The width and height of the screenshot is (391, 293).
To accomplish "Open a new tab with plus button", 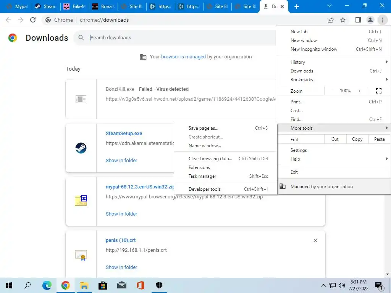I will coord(296,6).
